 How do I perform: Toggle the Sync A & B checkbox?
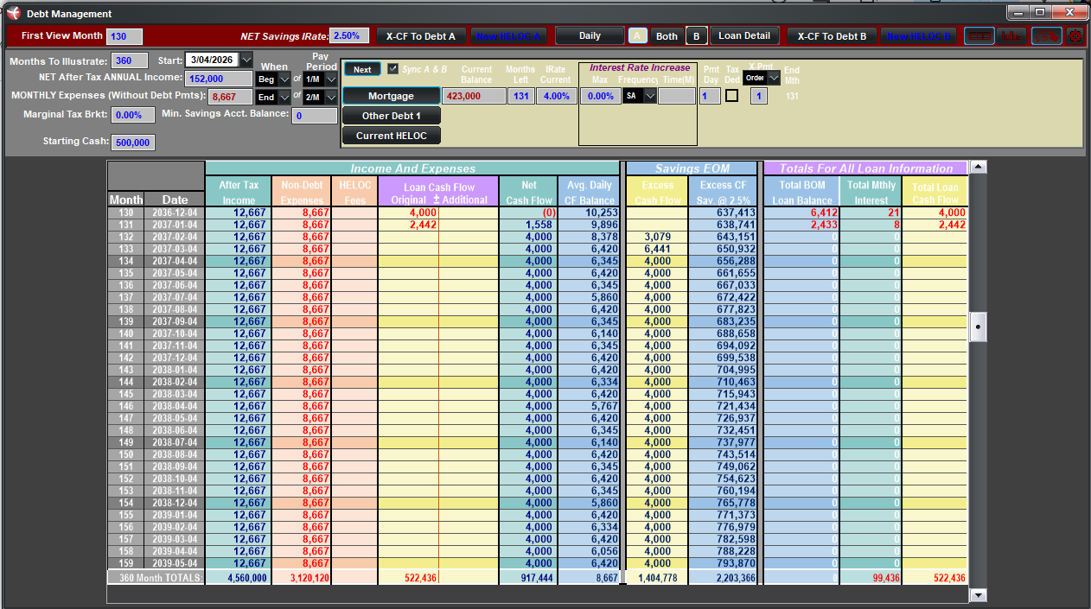(x=393, y=69)
